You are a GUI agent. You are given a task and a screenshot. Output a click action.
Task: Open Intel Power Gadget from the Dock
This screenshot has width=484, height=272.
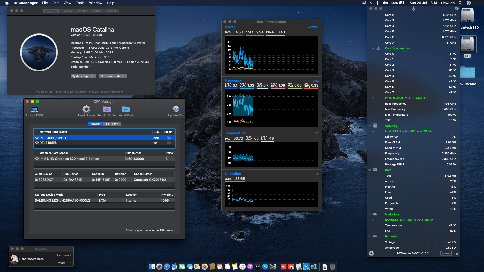coord(306,267)
